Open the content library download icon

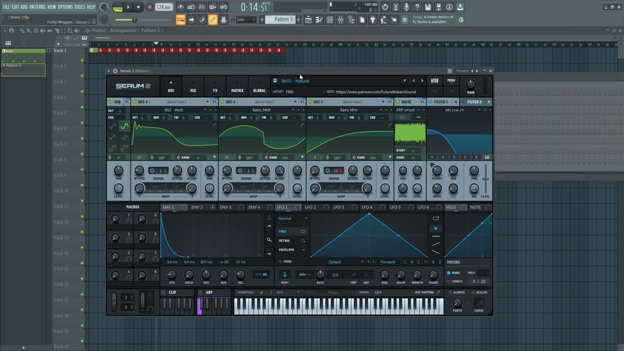(460, 7)
